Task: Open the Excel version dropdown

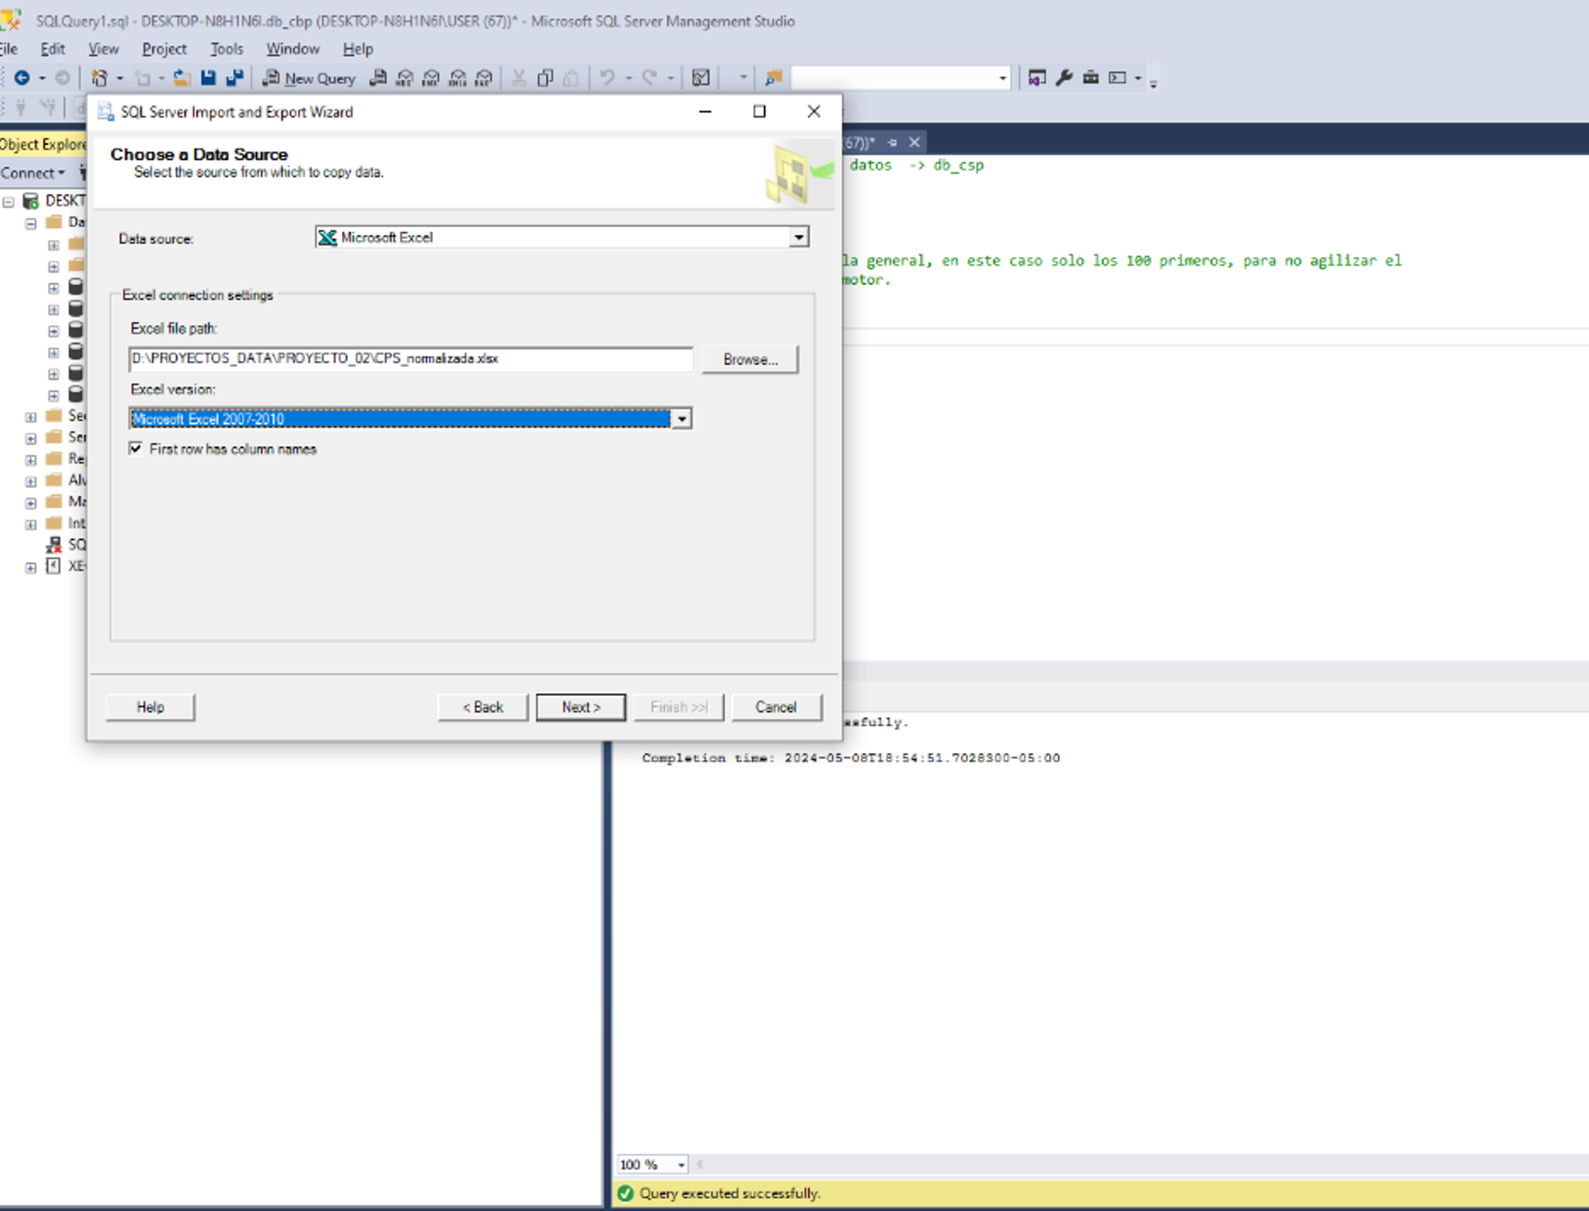Action: tap(681, 419)
